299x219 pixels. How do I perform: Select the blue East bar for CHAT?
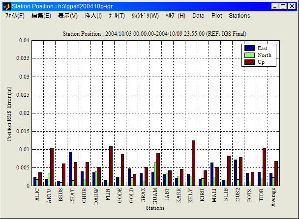coord(70,169)
